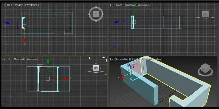Image resolution: width=219 pixels, height=109 pixels.
Task: Click the ViewCube triangle left of the LEFT face
Action: (x=91, y=68)
